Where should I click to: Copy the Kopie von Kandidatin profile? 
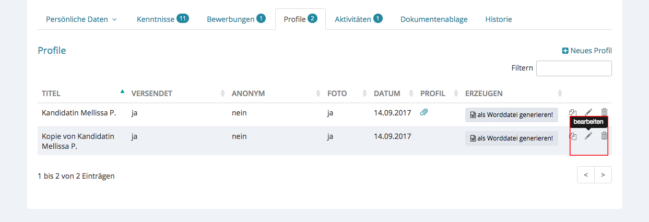[x=573, y=136]
